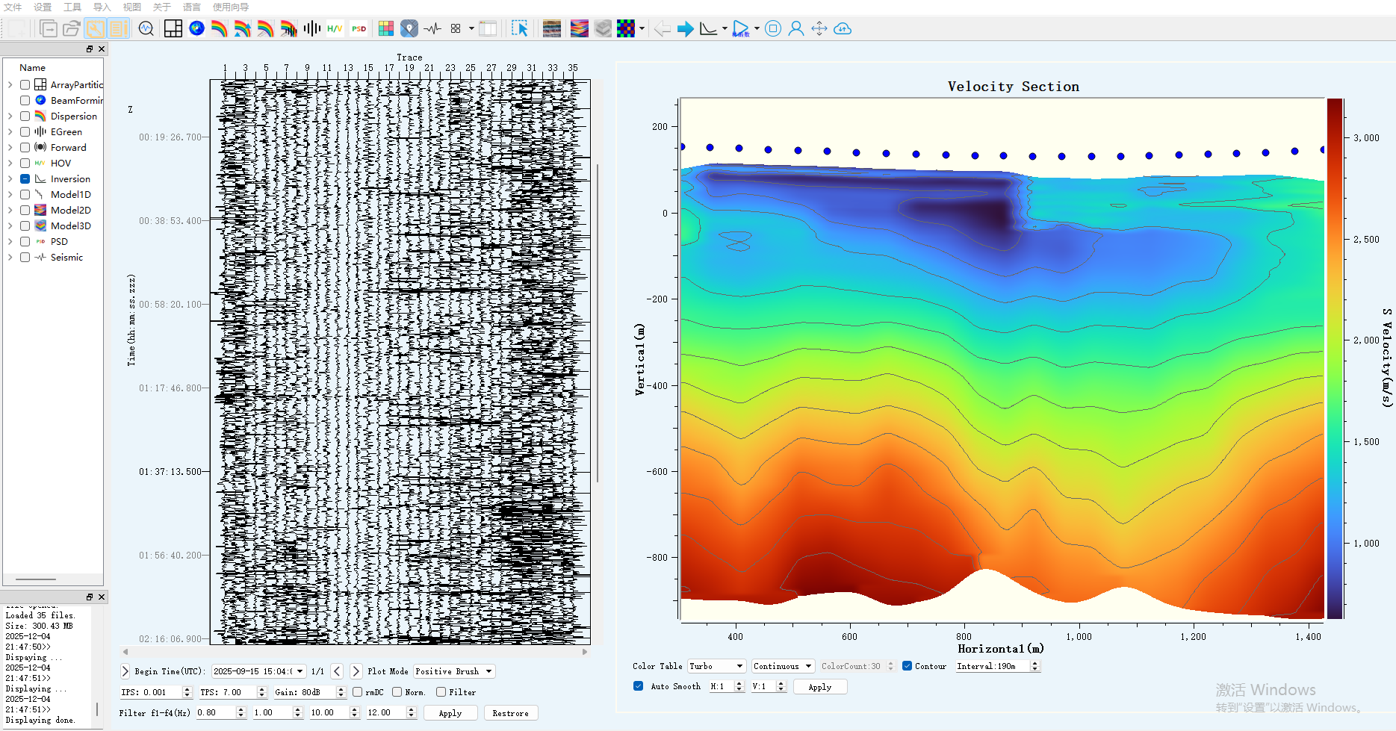
Task: Click the Restrore button
Action: [x=510, y=713]
